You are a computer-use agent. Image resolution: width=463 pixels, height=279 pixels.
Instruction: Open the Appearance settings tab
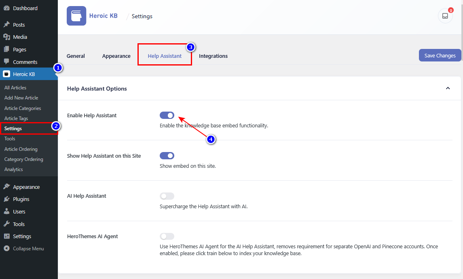click(116, 56)
